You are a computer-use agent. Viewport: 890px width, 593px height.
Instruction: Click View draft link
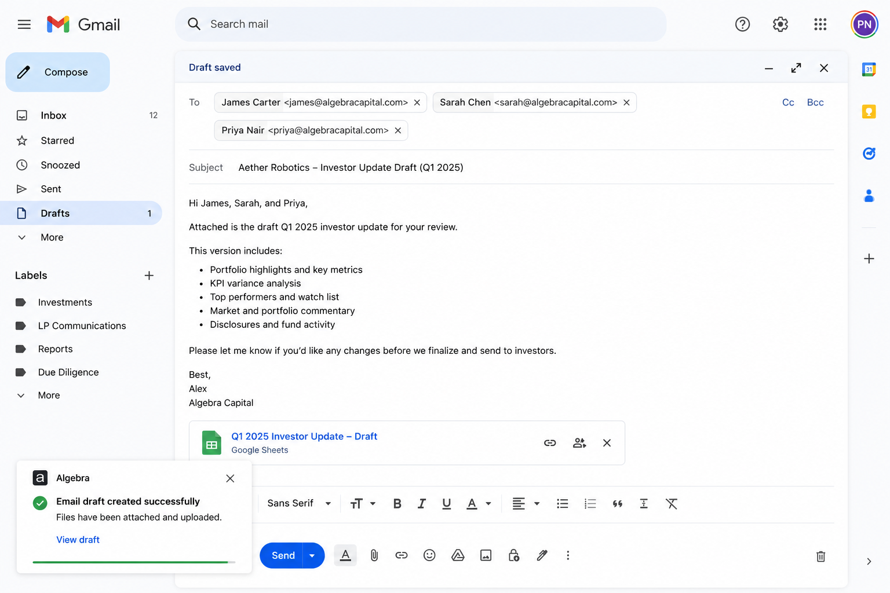tap(78, 540)
